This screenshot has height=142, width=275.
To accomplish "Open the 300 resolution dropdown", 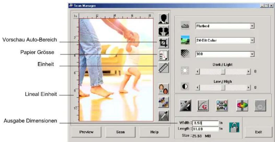I will pyautogui.click(x=225, y=54).
